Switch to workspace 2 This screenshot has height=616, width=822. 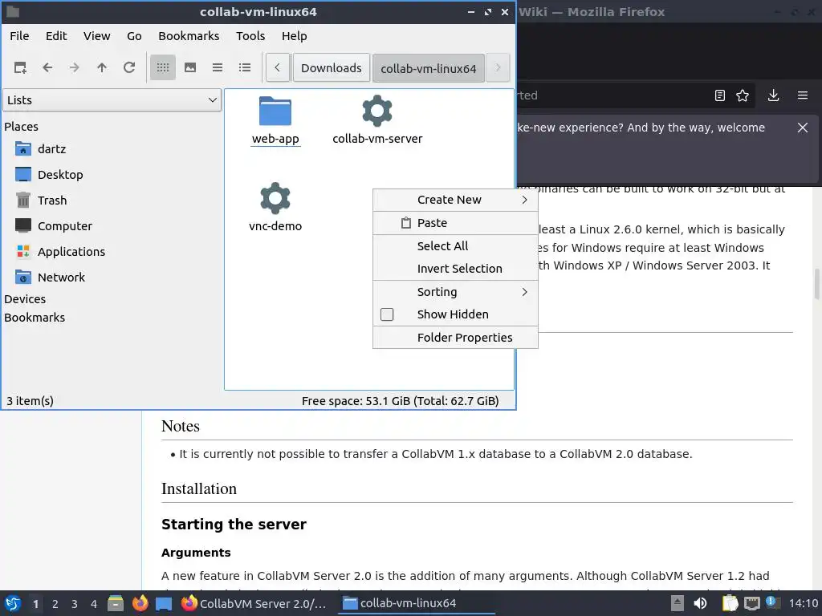(55, 604)
